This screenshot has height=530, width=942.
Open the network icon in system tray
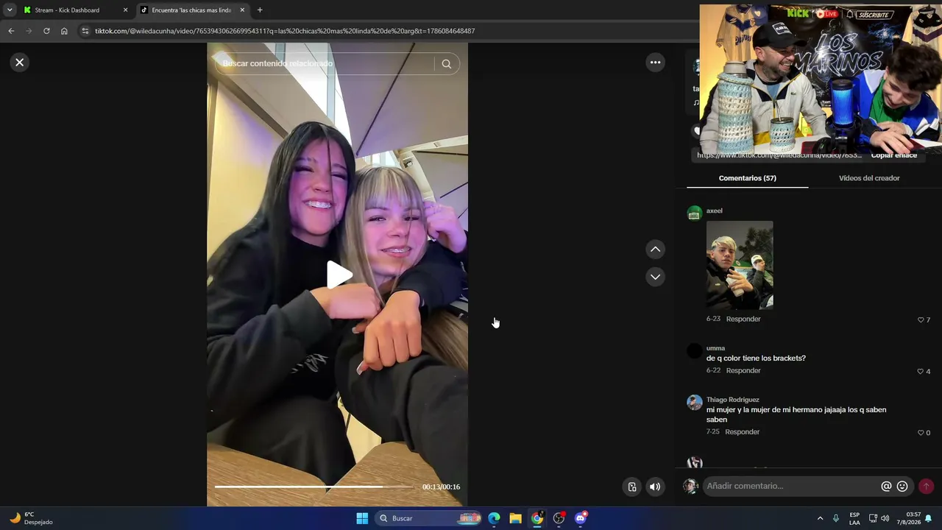point(873,518)
